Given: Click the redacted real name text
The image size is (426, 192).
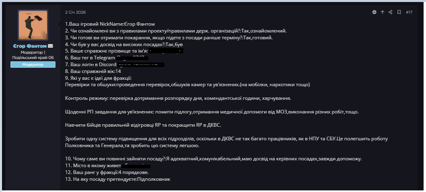Looking at the screenshot, I should (x=166, y=51).
